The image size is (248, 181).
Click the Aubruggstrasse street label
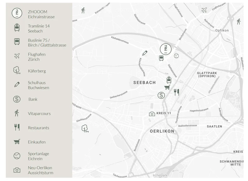coord(223,115)
